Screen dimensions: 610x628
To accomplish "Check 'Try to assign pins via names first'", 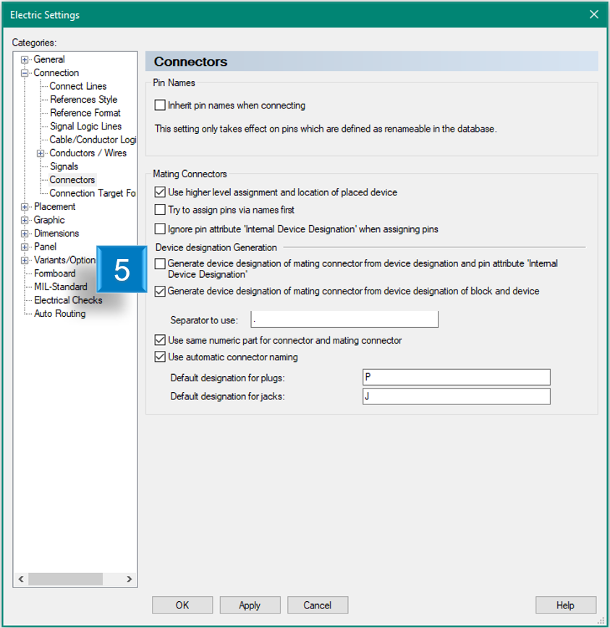I will coord(160,210).
